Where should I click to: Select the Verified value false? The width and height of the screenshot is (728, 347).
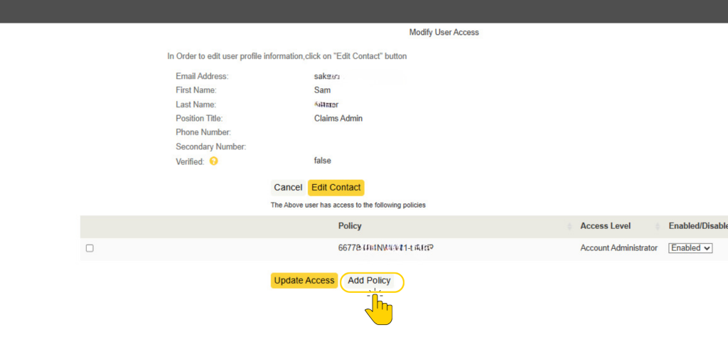click(322, 161)
